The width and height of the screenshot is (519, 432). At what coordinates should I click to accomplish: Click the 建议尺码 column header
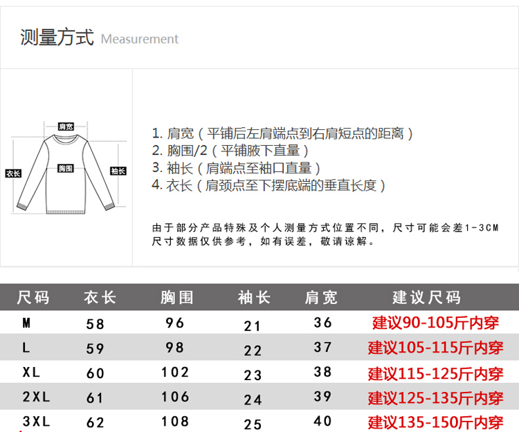(426, 298)
